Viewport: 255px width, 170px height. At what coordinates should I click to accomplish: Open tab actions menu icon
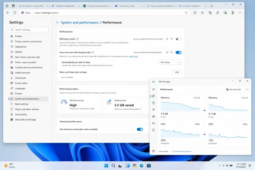(x=13, y=6)
